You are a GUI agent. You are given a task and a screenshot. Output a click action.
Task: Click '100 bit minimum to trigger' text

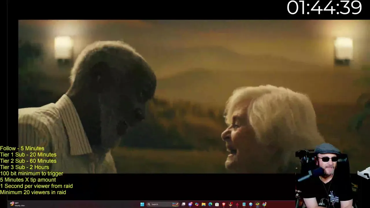[x=32, y=174]
